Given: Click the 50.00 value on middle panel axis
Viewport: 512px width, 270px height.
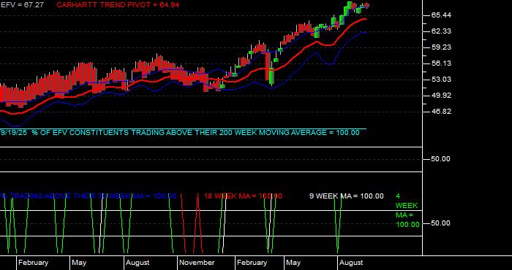Looking at the screenshot, I should [x=441, y=159].
